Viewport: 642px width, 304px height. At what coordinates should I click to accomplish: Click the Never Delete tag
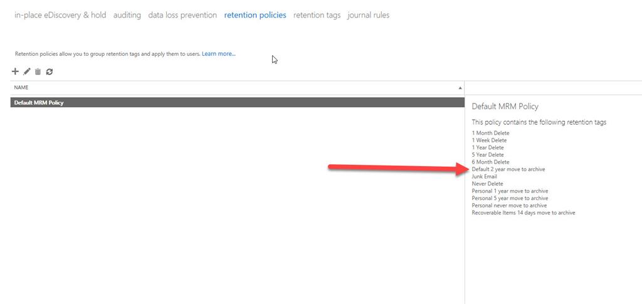click(x=487, y=184)
